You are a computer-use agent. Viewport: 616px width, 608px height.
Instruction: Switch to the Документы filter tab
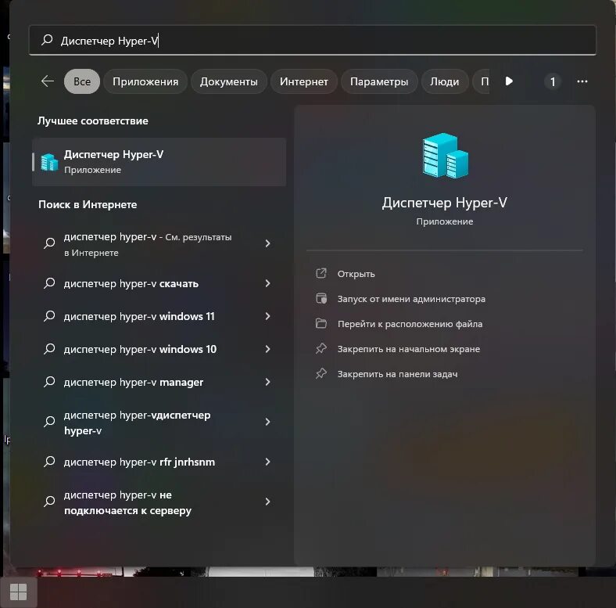[x=228, y=81]
